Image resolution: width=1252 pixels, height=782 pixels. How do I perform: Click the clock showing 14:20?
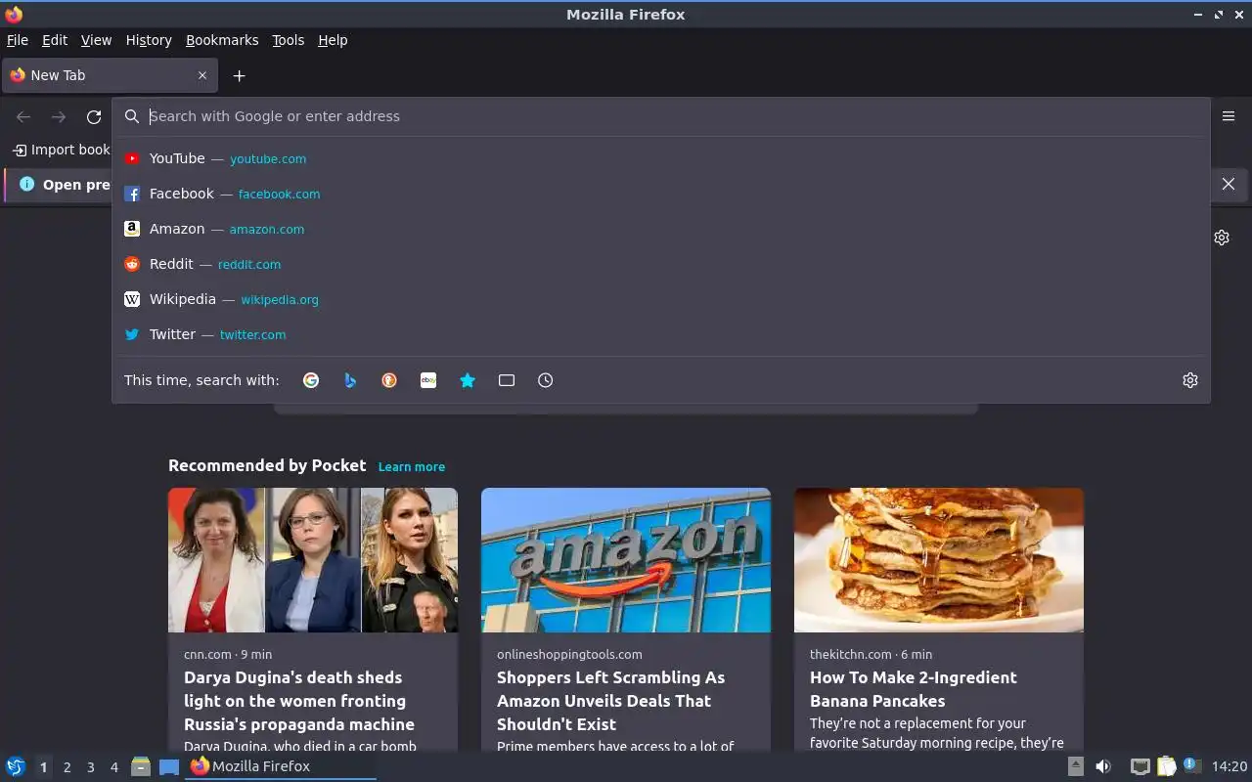[1230, 766]
